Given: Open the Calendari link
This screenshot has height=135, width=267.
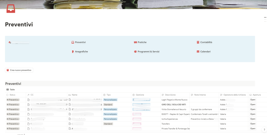Looking at the screenshot, I should click(205, 52).
